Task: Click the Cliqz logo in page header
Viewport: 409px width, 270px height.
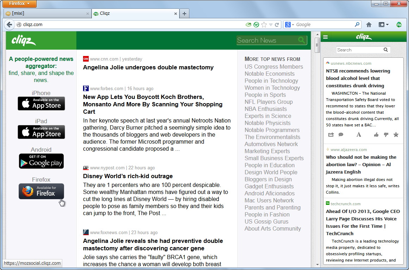Action: pos(24,41)
